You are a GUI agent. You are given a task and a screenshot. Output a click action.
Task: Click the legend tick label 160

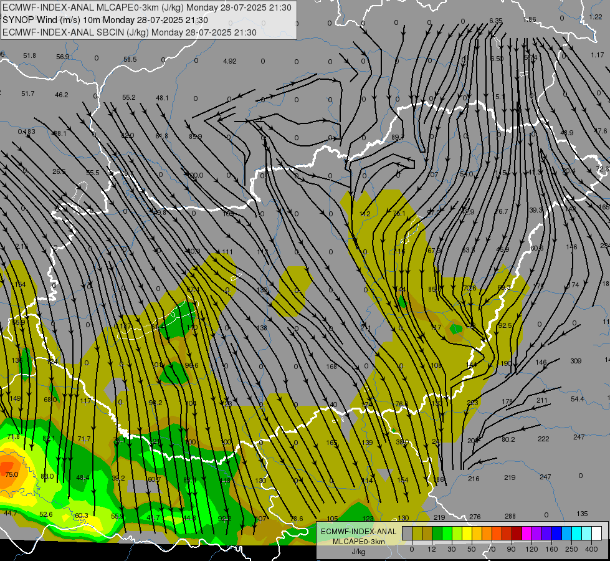551,549
